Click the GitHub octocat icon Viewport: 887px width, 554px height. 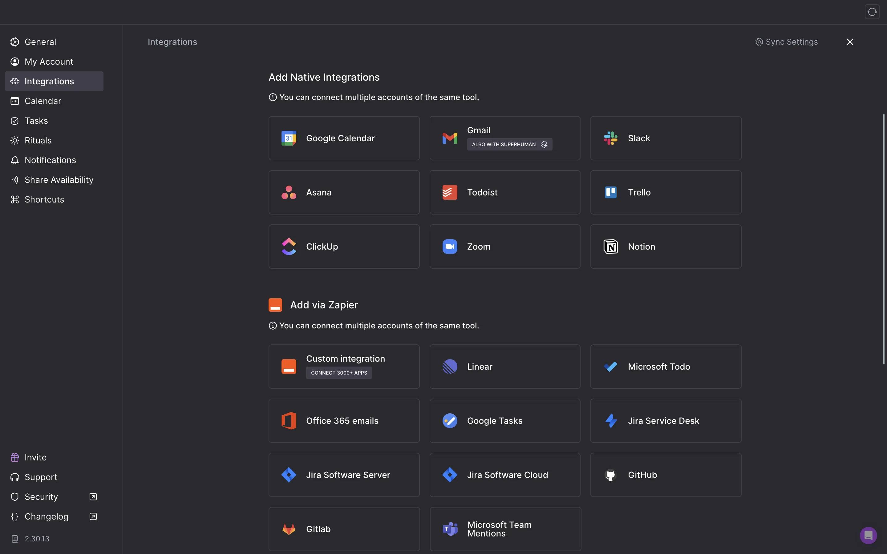pyautogui.click(x=611, y=475)
